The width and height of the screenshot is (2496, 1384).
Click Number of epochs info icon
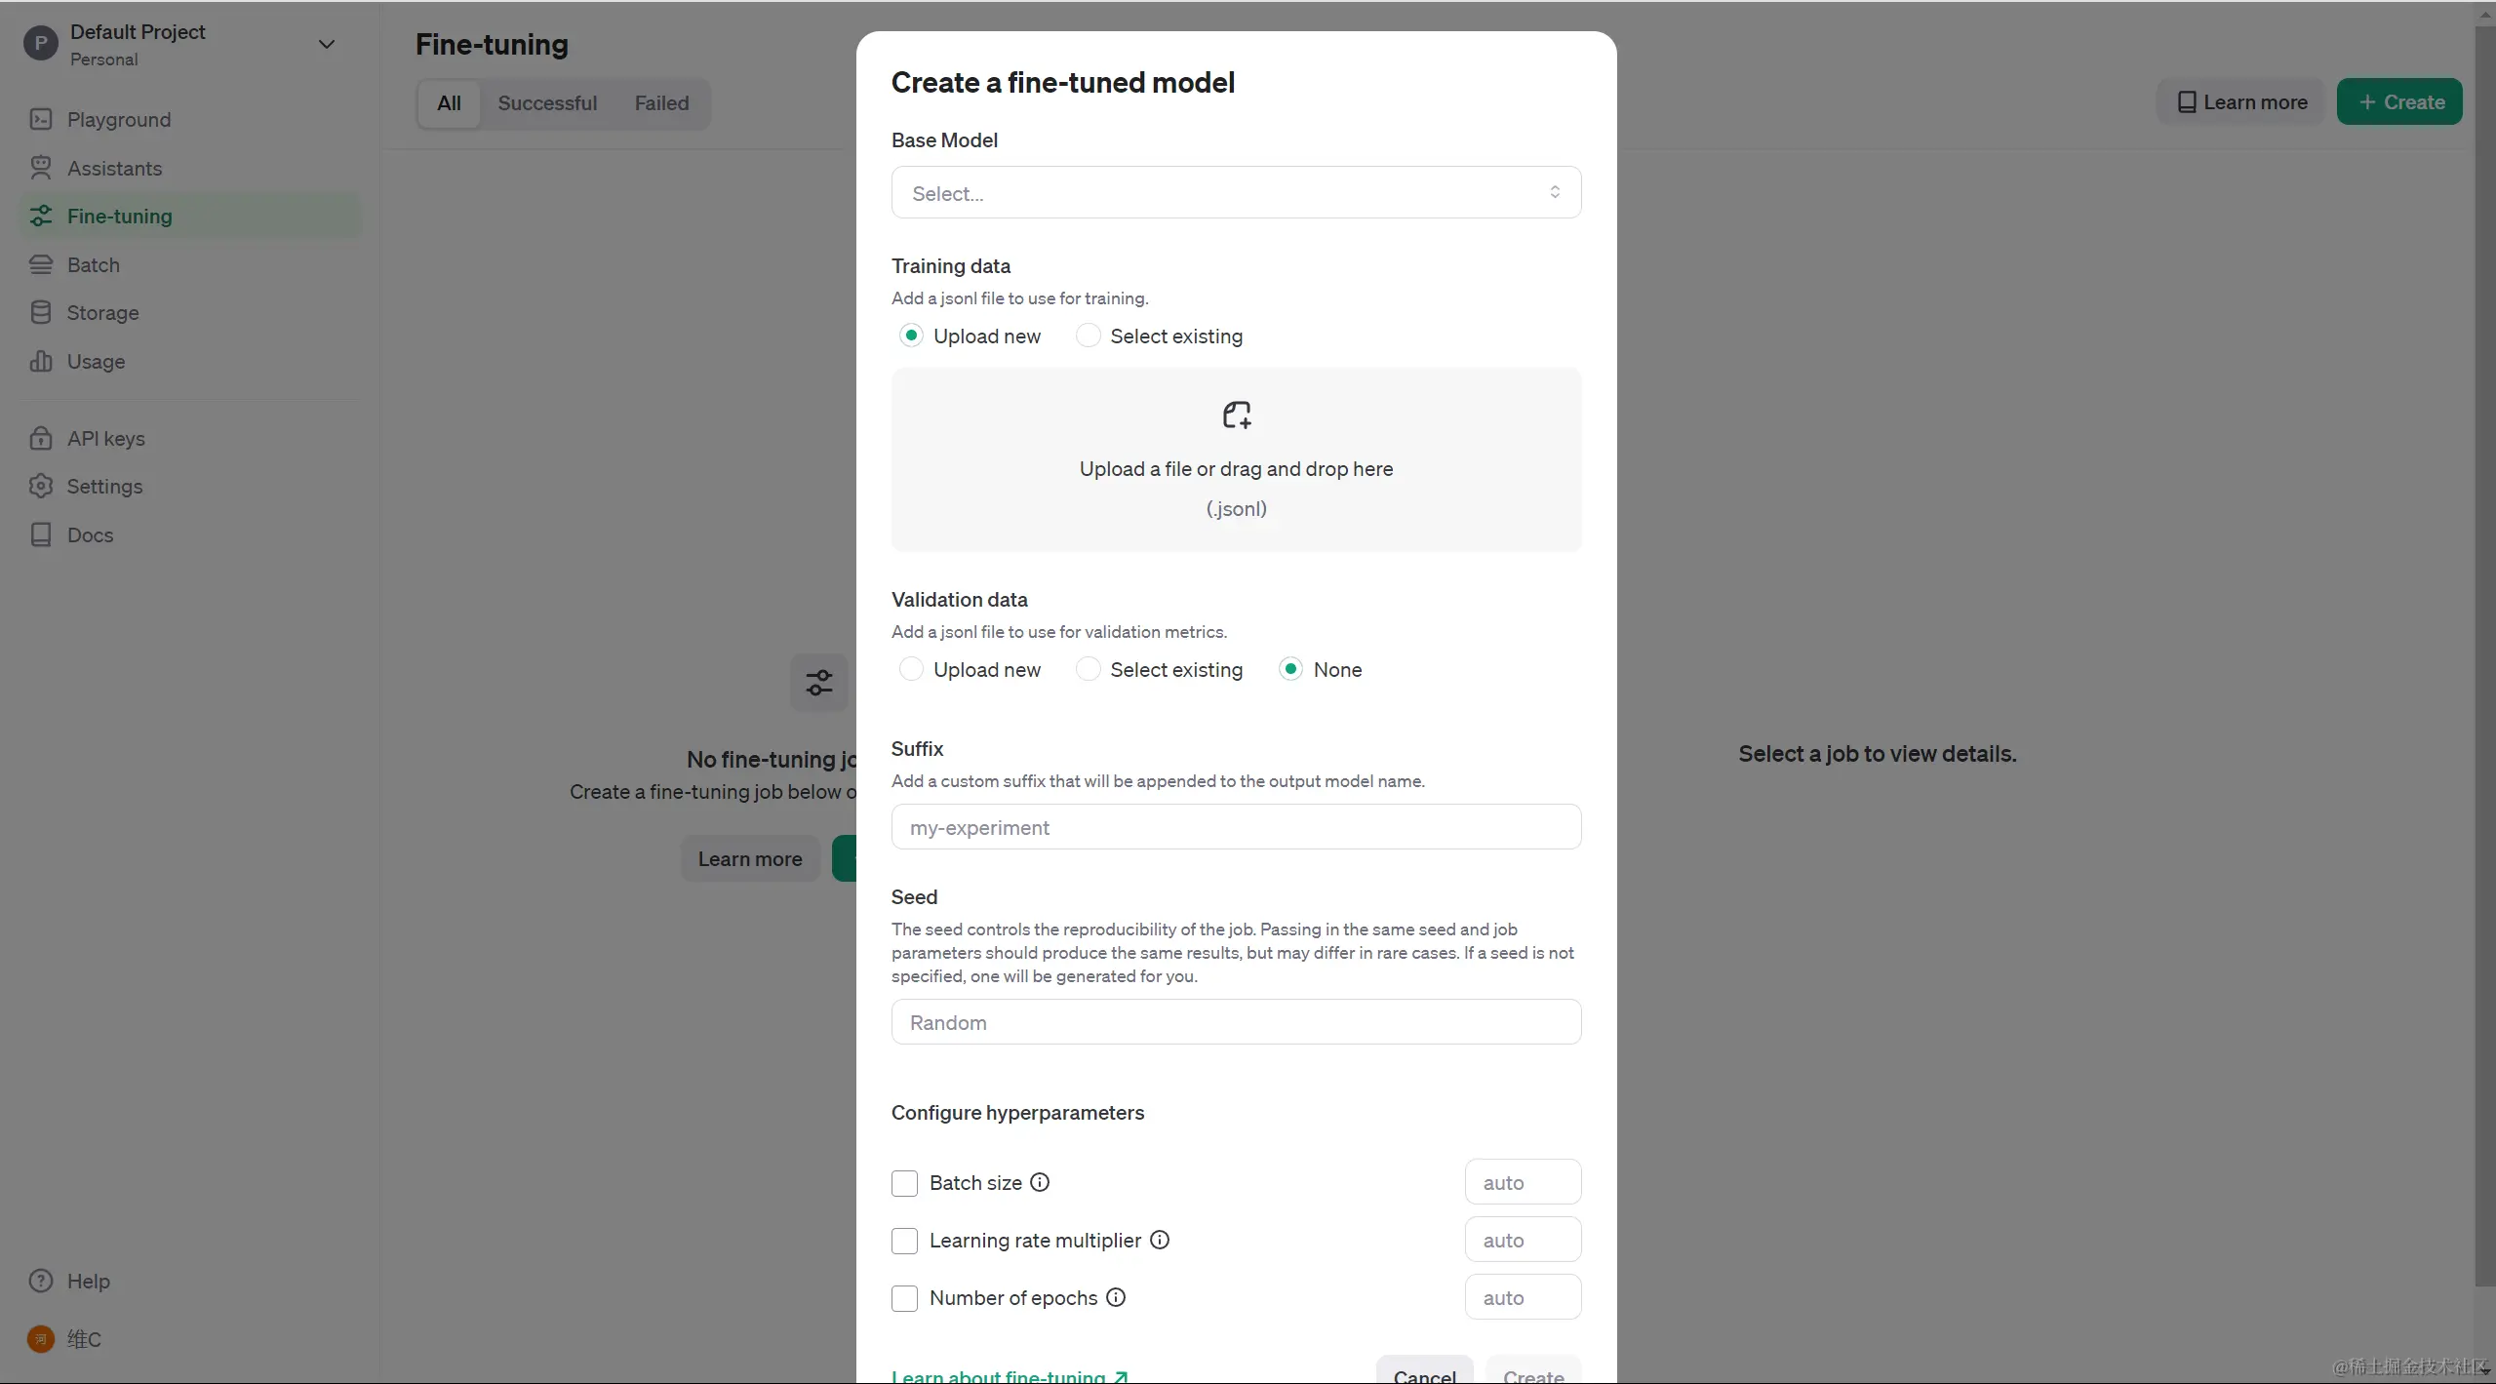tap(1116, 1297)
